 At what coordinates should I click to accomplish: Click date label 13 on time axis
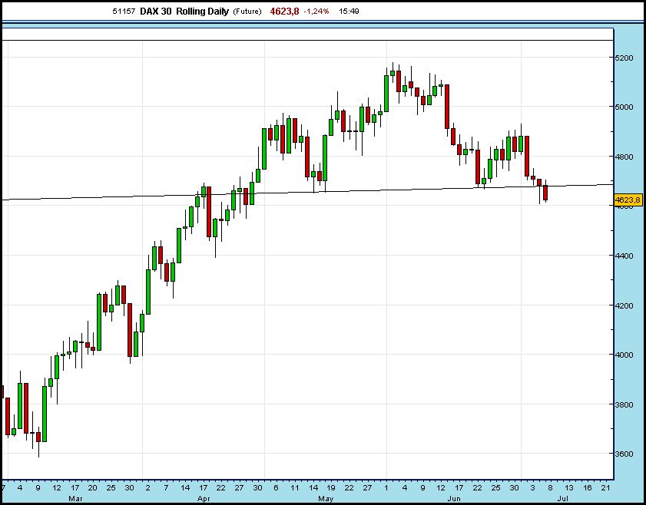point(569,488)
